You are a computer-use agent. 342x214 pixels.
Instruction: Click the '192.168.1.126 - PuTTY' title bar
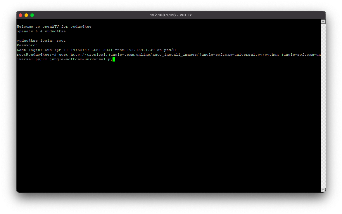(171, 15)
